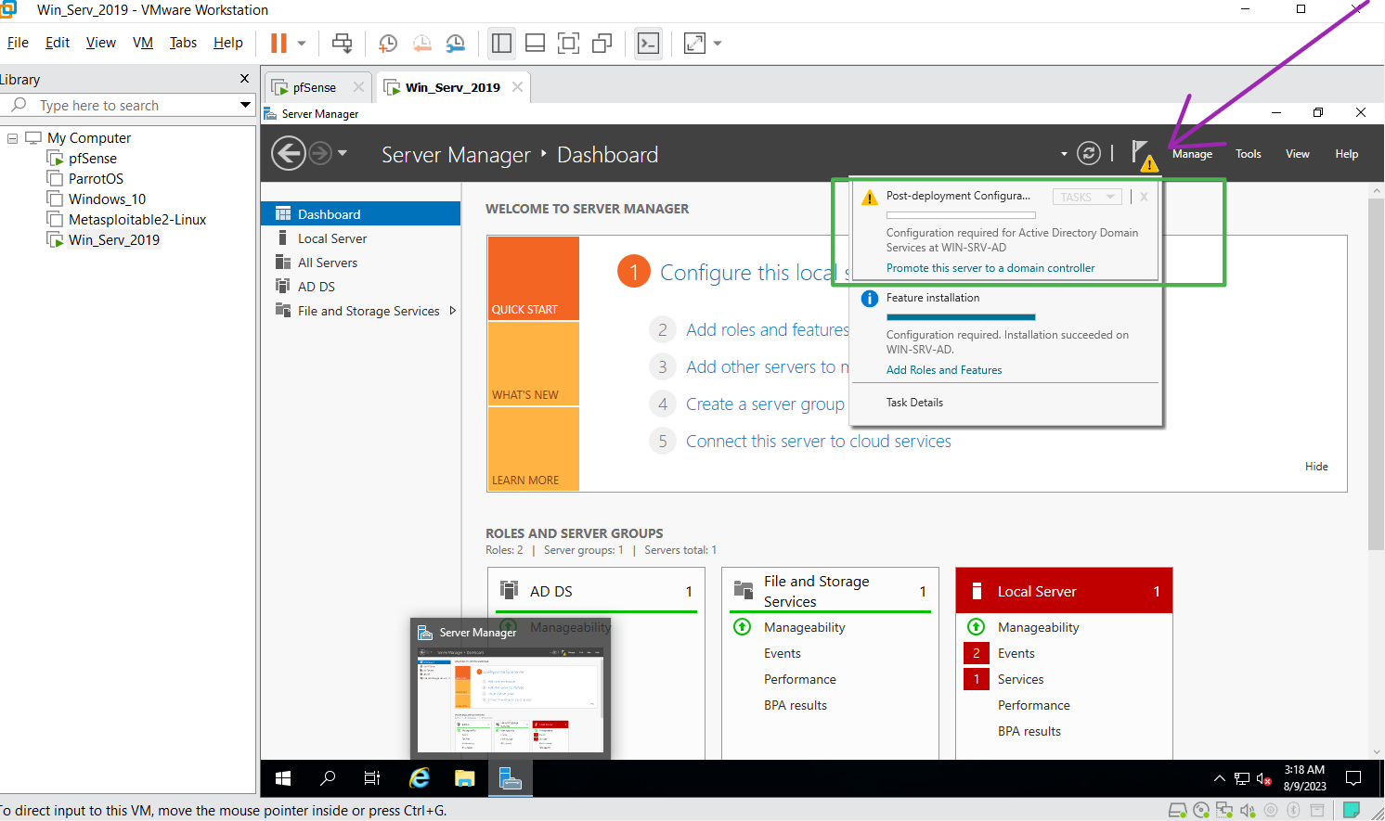This screenshot has height=821, width=1385.
Task: Click the Server Manager taskbar preview thumbnail
Action: click(x=511, y=699)
